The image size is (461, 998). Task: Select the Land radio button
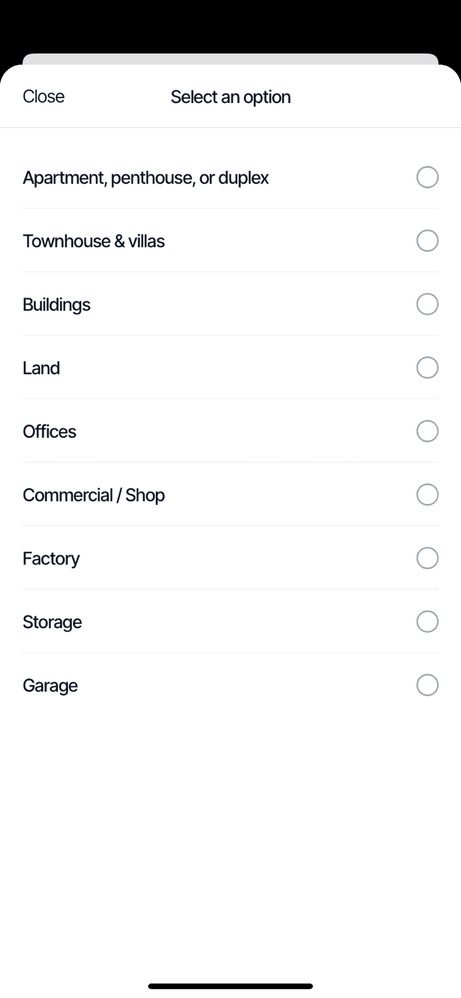(x=427, y=368)
